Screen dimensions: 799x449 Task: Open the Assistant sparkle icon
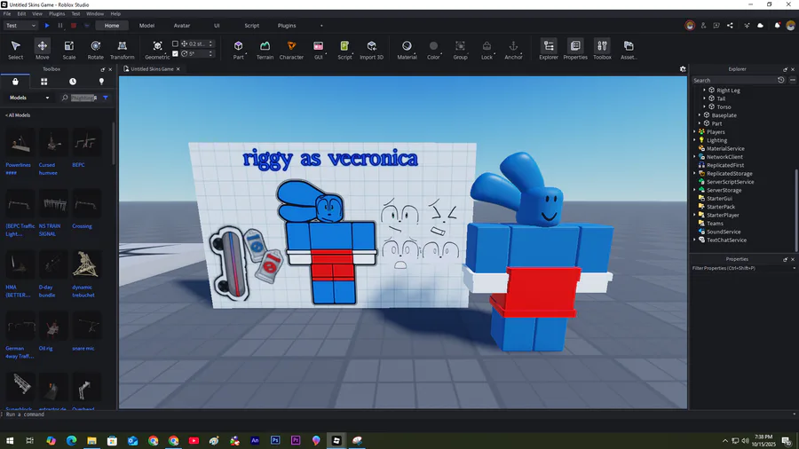747,26
